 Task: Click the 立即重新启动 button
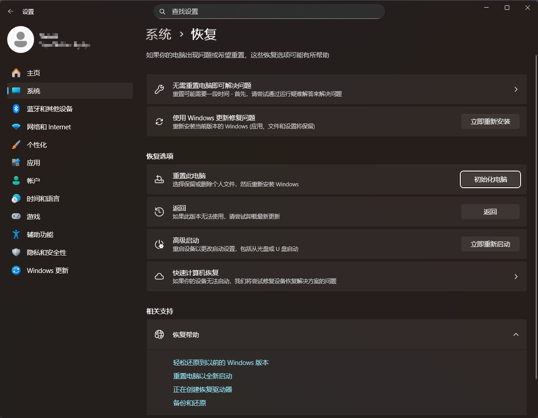[490, 244]
